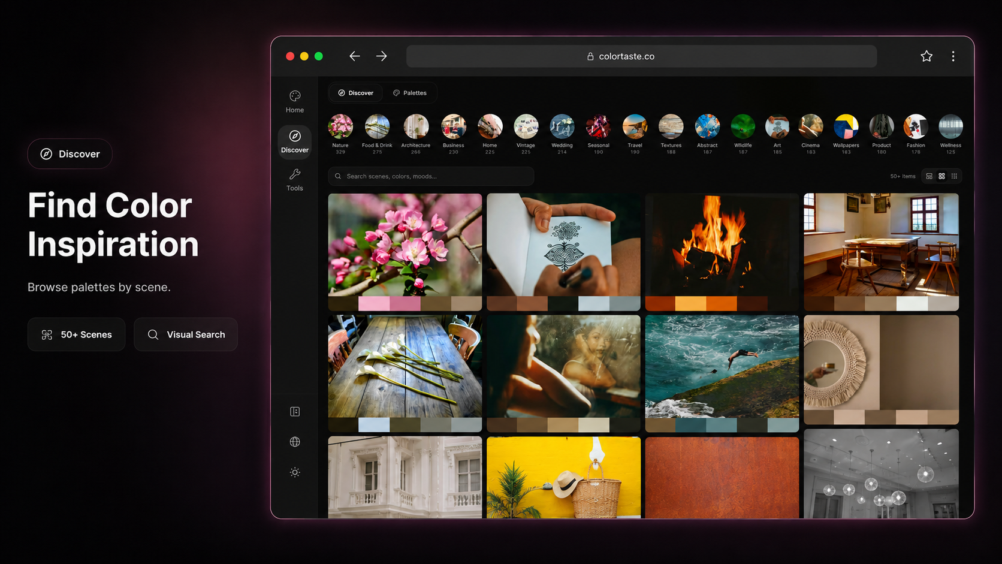Open the wooden dining room photo
Image resolution: width=1002 pixels, height=564 pixels.
point(882,245)
